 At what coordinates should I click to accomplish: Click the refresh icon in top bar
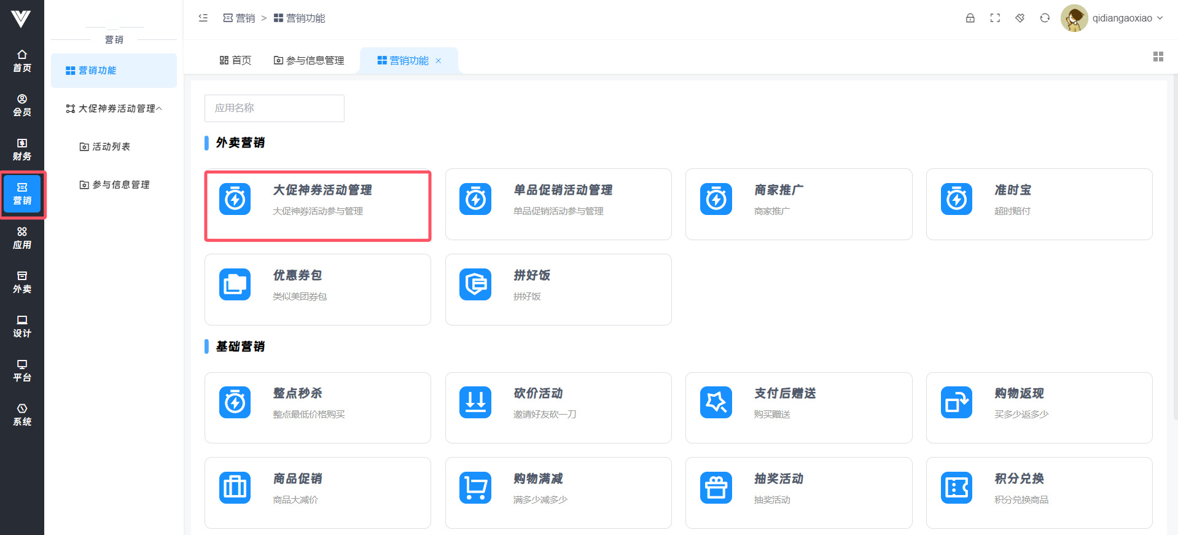tap(1045, 18)
